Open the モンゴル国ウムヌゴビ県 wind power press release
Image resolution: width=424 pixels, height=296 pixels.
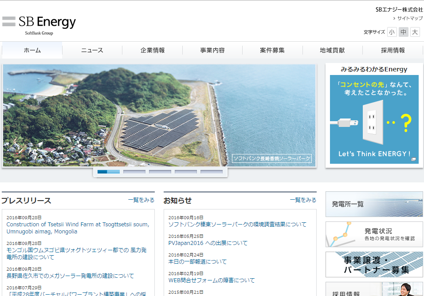point(77,253)
